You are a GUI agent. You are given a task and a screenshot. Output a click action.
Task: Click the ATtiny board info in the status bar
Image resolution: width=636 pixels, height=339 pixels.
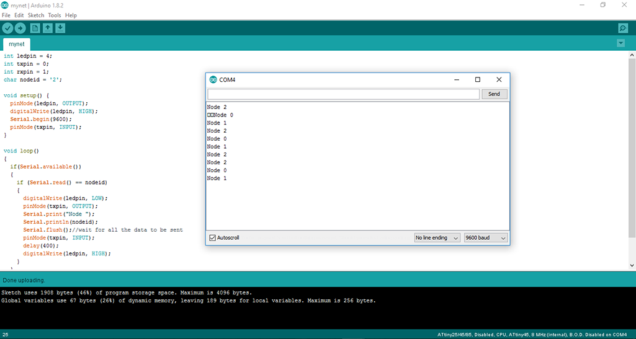tap(532, 335)
